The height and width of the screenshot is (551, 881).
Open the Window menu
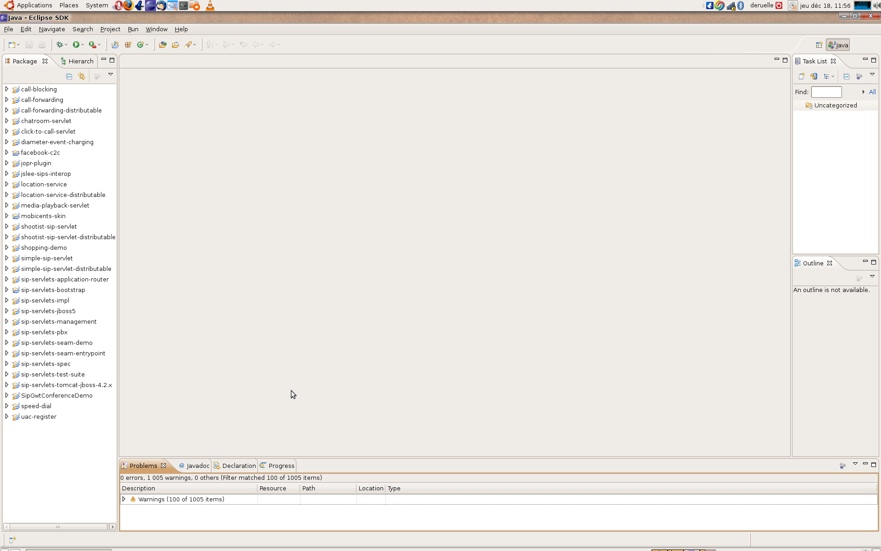pyautogui.click(x=156, y=29)
